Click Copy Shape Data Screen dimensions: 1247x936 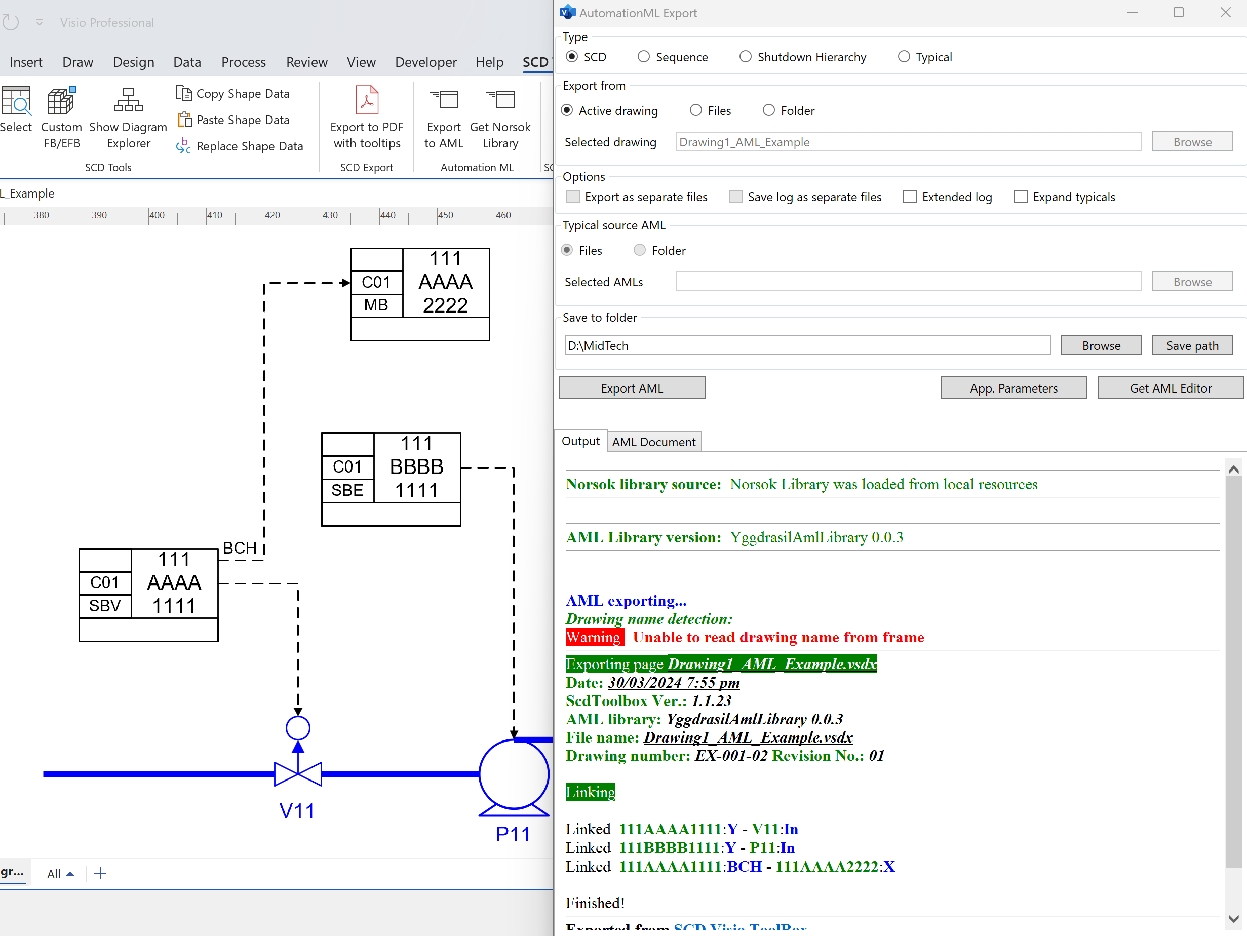[x=233, y=94]
